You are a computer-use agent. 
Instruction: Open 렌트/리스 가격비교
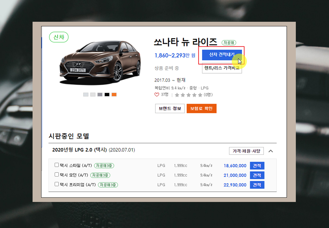point(222,68)
